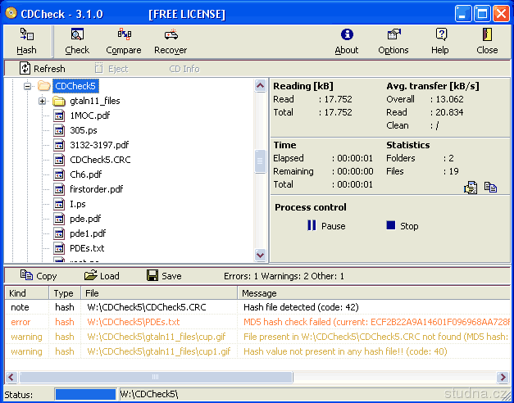
Task: Save the results log
Action: pos(164,276)
